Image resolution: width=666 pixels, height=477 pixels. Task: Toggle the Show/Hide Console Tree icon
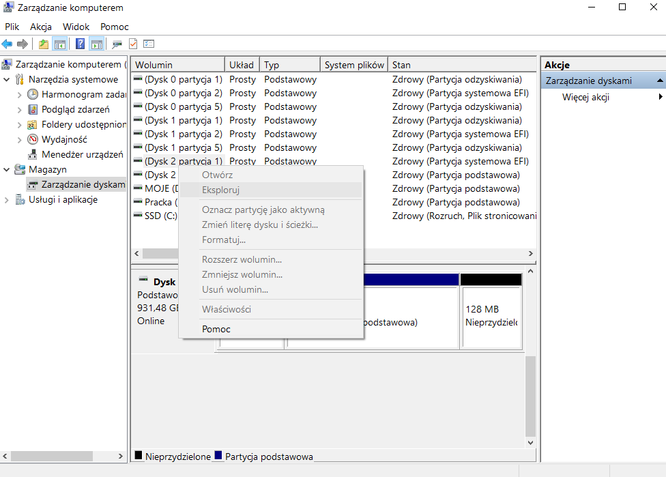click(60, 44)
